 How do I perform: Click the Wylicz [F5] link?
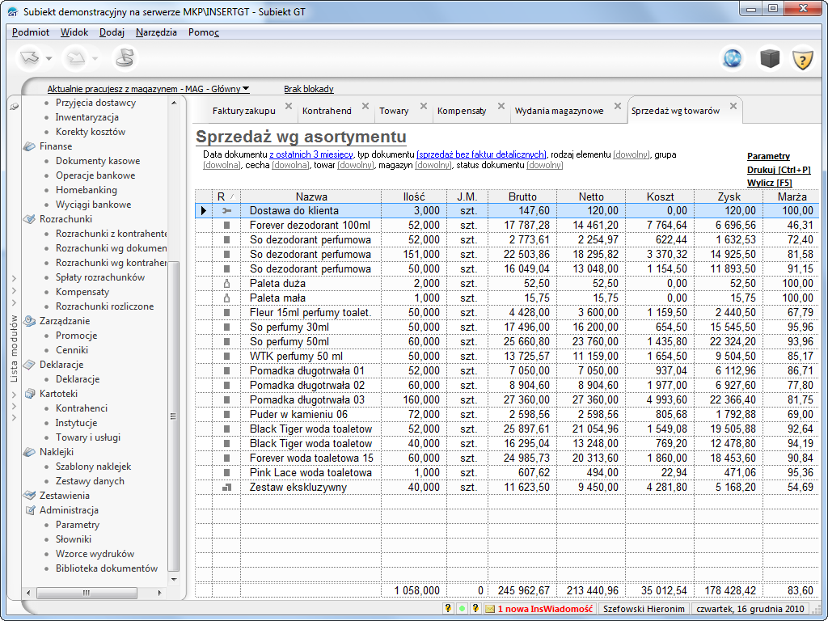point(769,183)
